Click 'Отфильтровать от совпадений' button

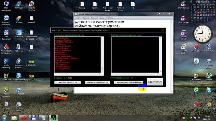click(x=128, y=82)
